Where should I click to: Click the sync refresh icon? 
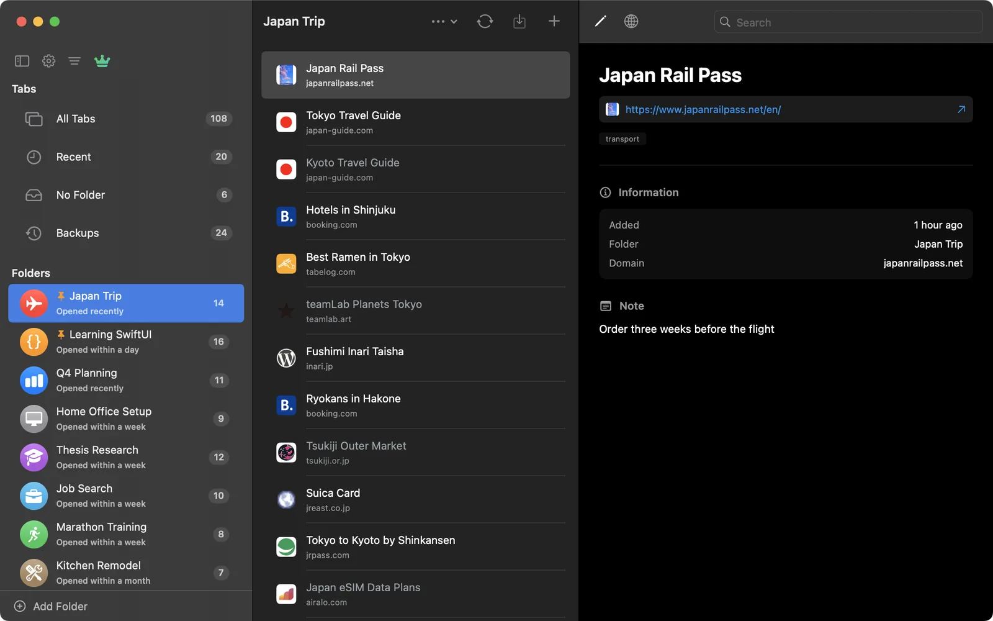point(485,21)
